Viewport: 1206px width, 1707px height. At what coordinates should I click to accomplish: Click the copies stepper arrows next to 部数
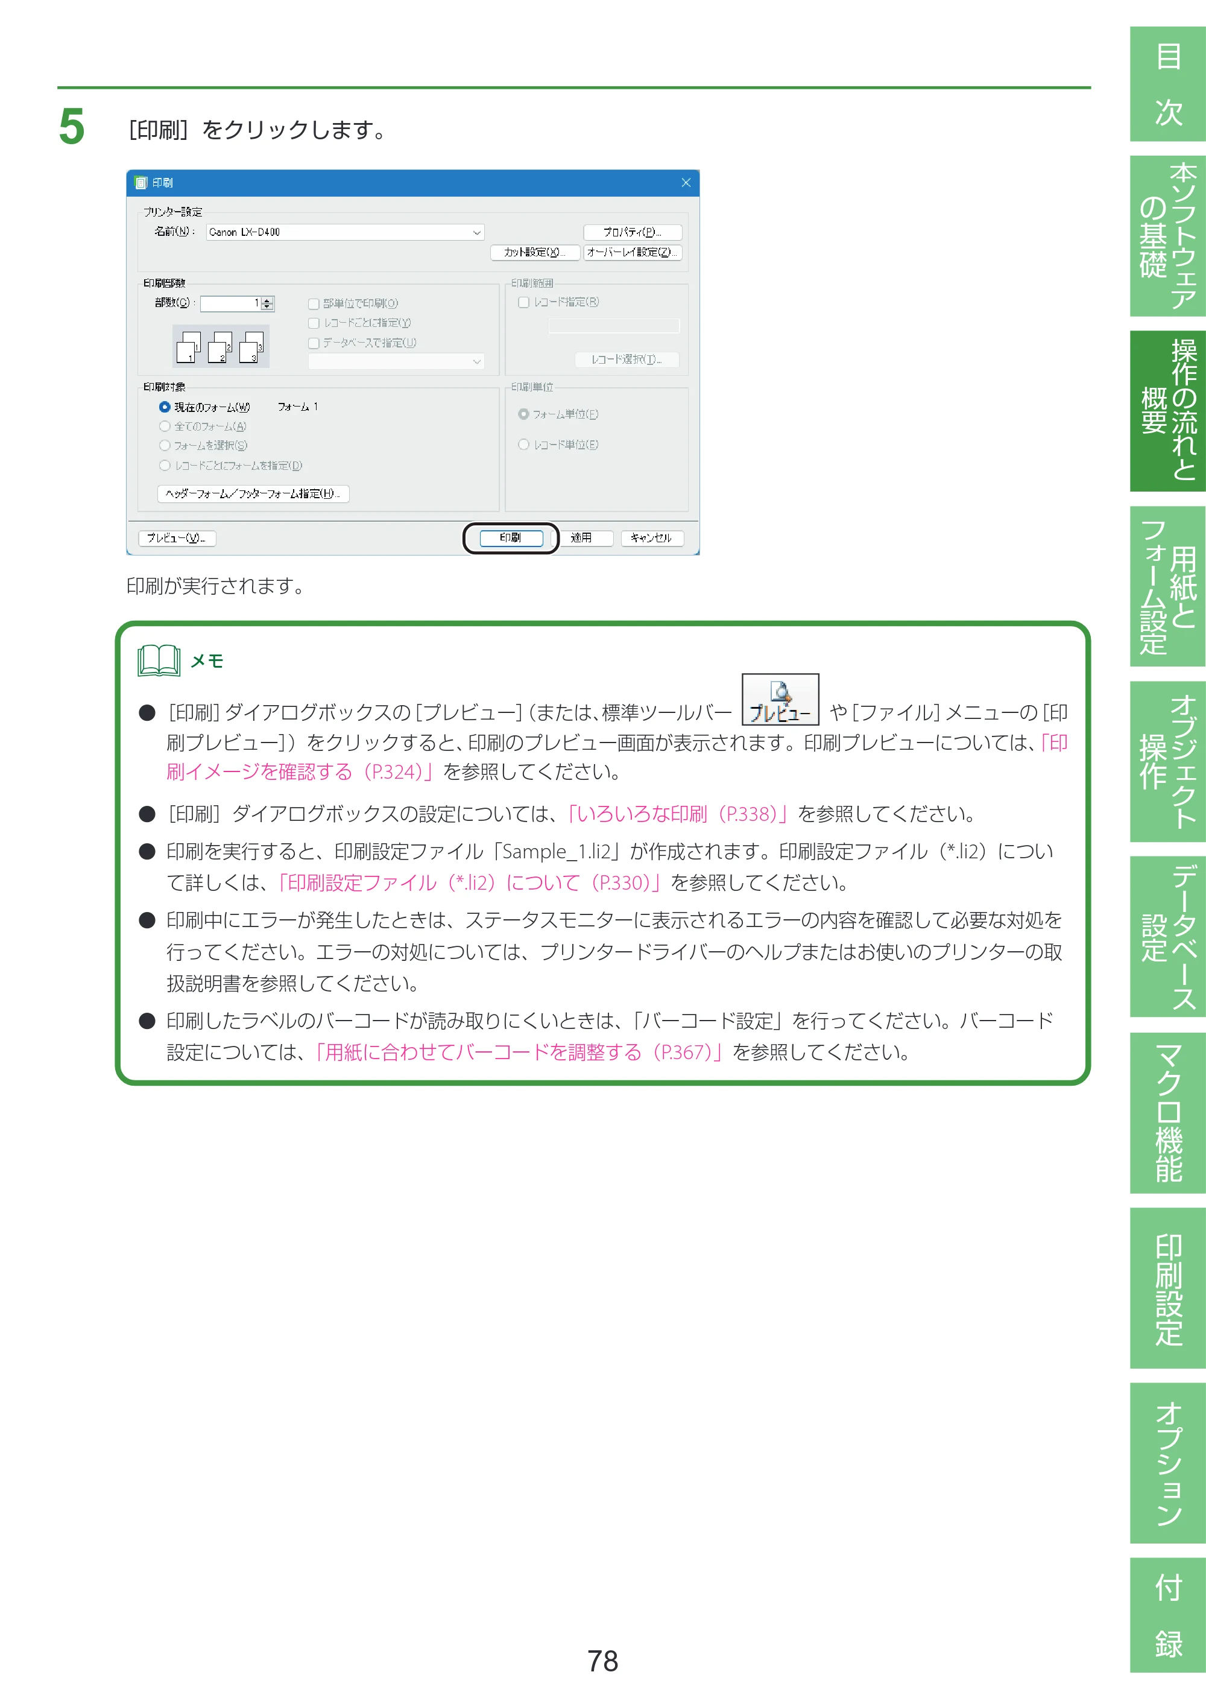coord(268,303)
